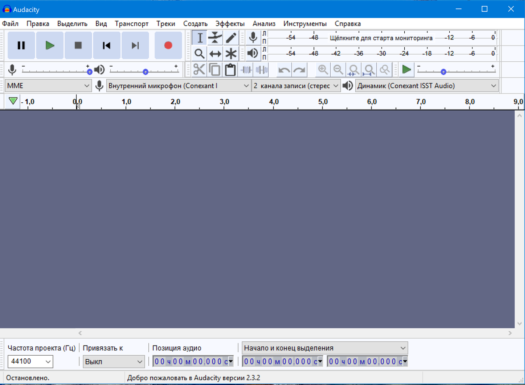Image resolution: width=525 pixels, height=385 pixels.
Task: Click the vertical scrollbar down arrow
Action: point(520,323)
